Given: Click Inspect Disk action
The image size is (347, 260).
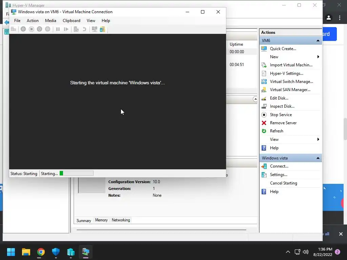Looking at the screenshot, I should (x=282, y=106).
